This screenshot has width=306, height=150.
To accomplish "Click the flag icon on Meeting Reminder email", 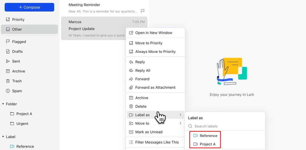I will click(143, 11).
